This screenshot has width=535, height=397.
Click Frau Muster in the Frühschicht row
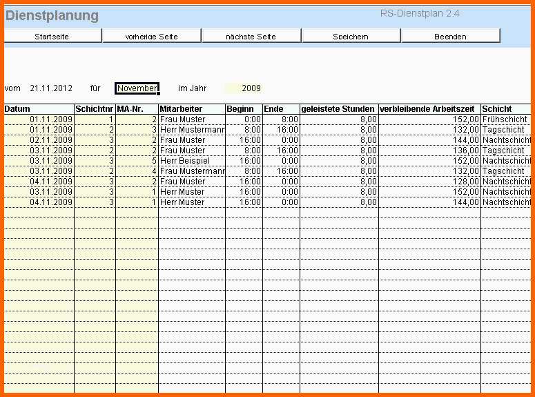(192, 119)
